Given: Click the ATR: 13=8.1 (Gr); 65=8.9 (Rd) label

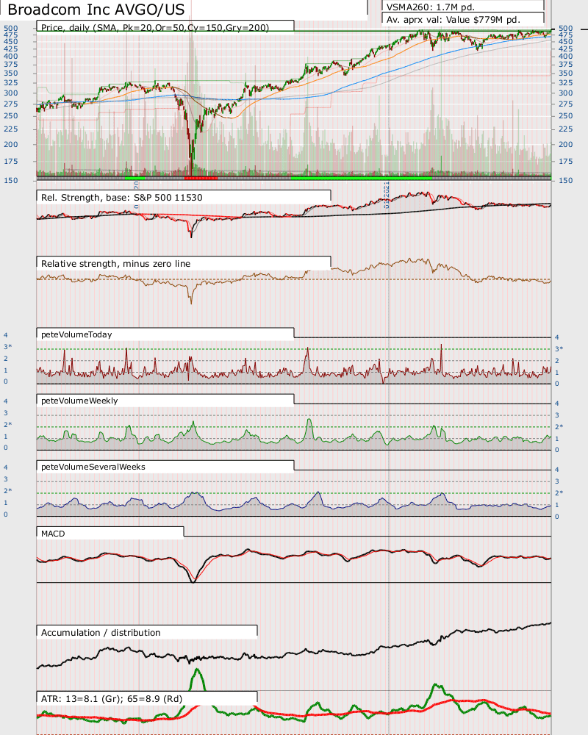Looking at the screenshot, I should pos(112,698).
